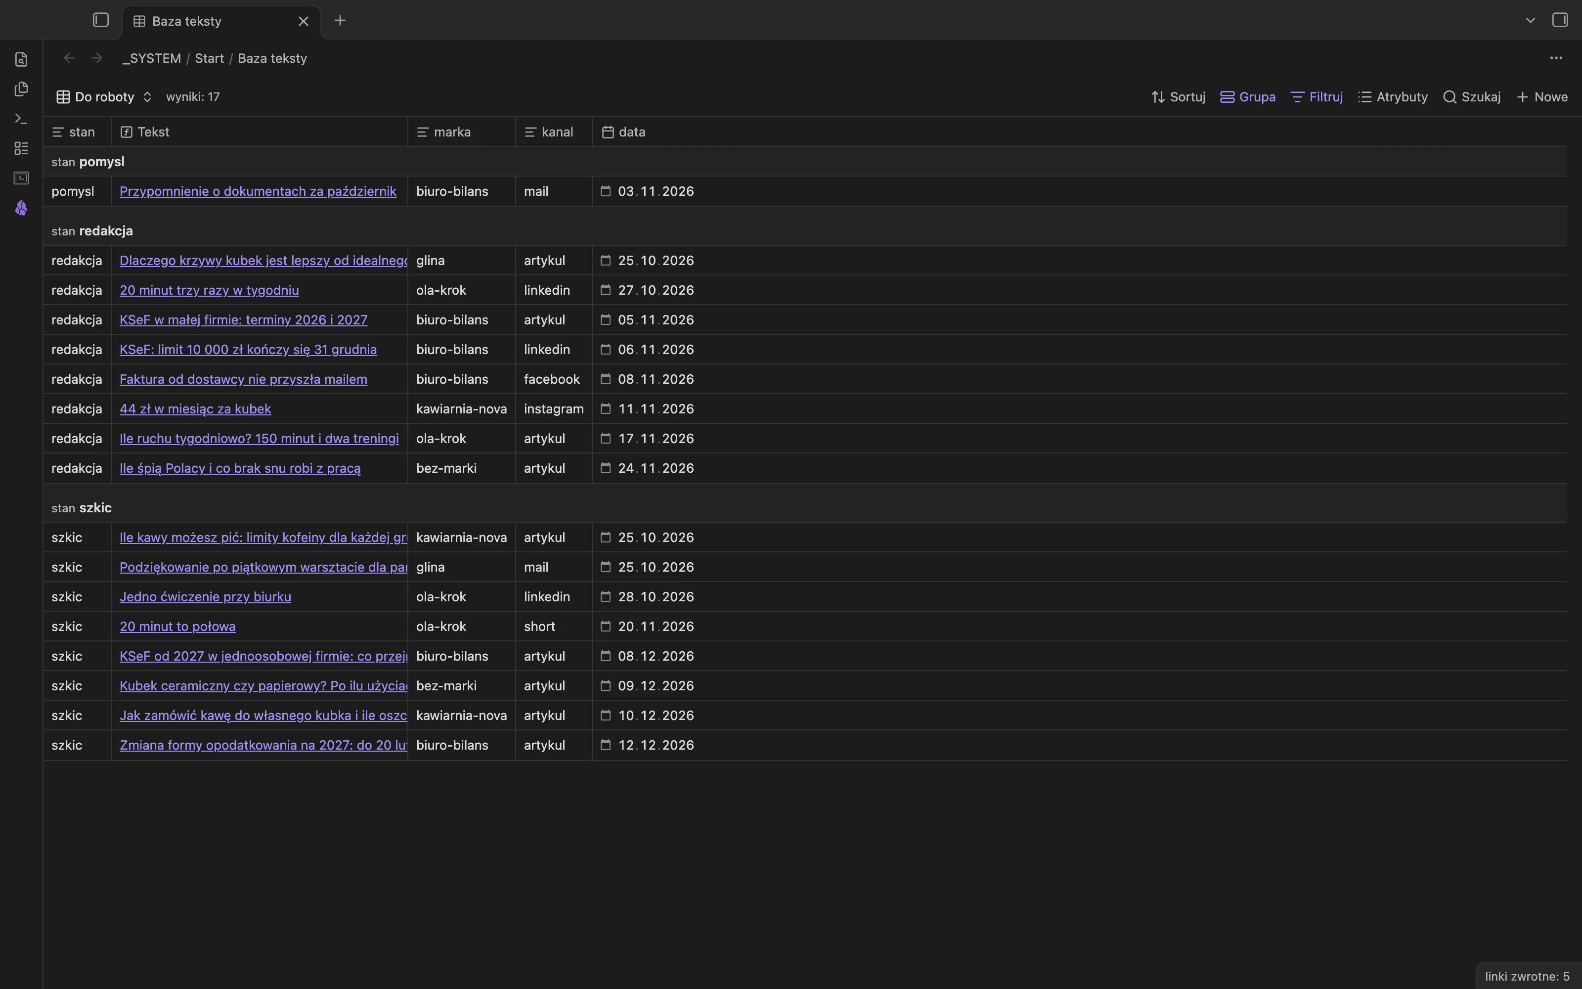Toggle the right sidebar panel icon
This screenshot has width=1582, height=989.
(1560, 20)
